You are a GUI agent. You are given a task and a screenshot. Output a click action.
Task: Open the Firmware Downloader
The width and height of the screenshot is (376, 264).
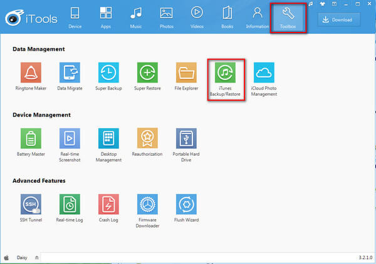click(147, 204)
